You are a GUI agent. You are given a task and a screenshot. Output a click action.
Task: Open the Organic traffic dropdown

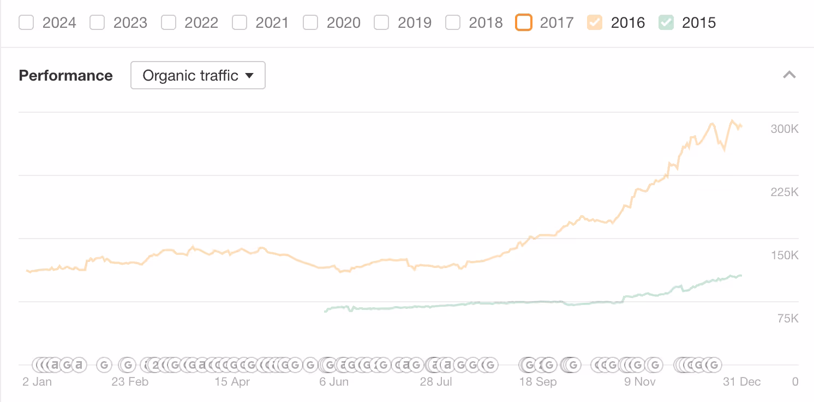click(x=198, y=75)
